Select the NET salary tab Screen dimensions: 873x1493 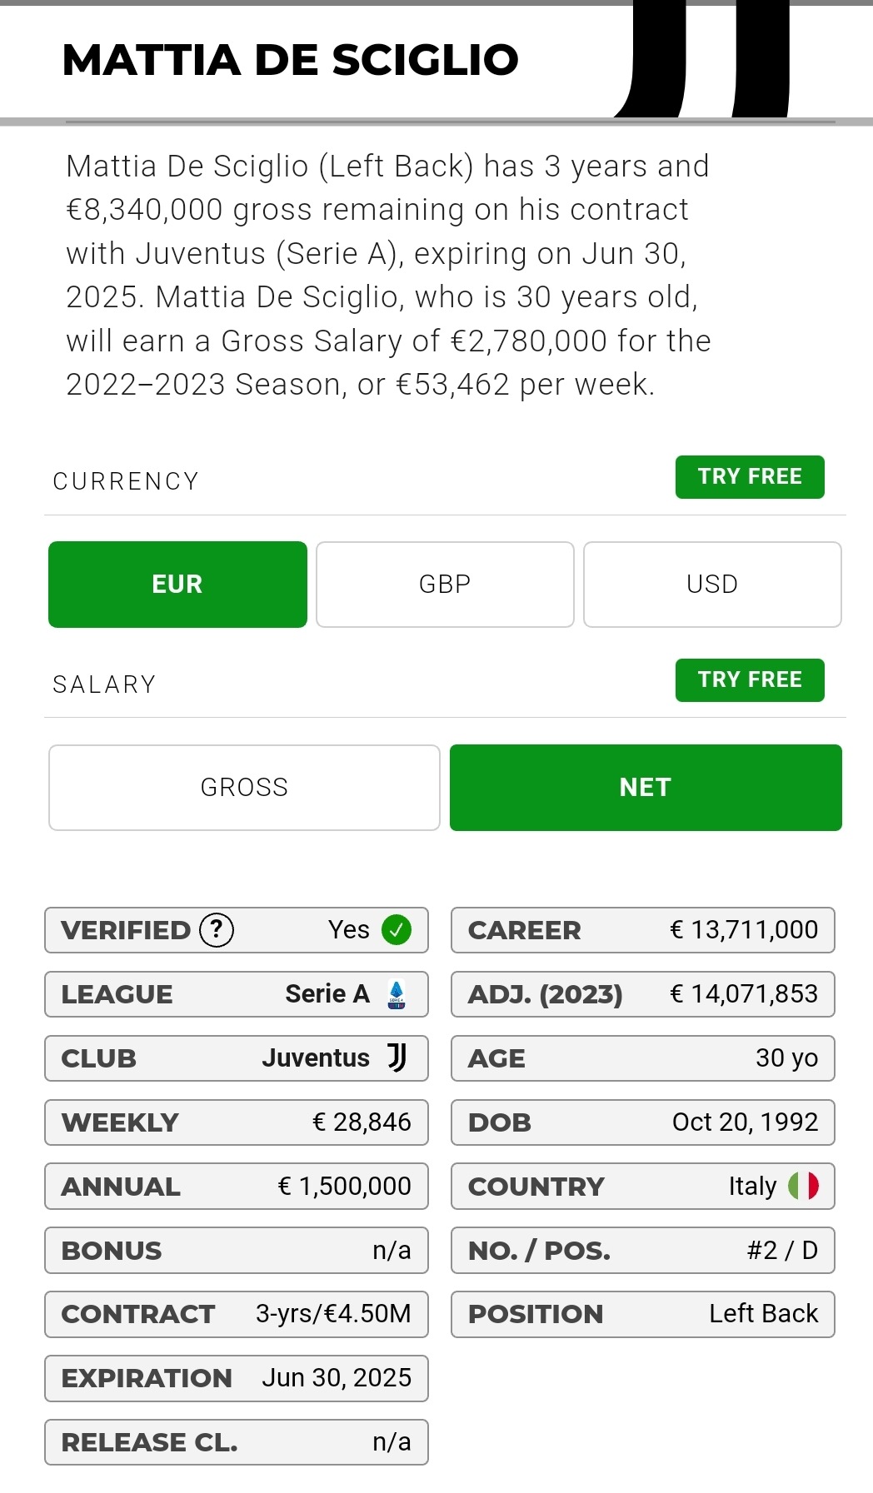[x=646, y=788]
